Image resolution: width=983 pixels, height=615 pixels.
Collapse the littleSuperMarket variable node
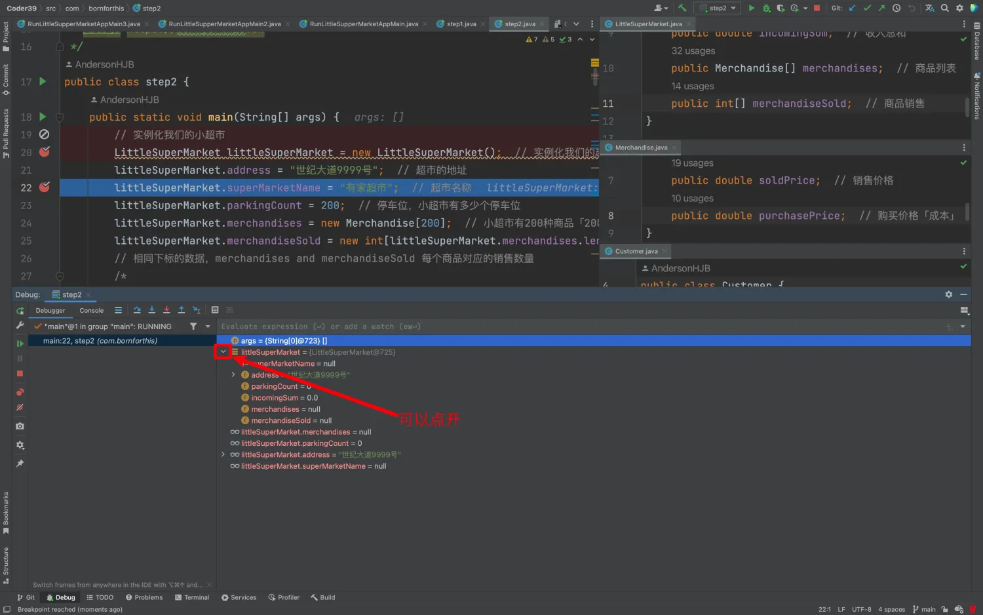(223, 352)
